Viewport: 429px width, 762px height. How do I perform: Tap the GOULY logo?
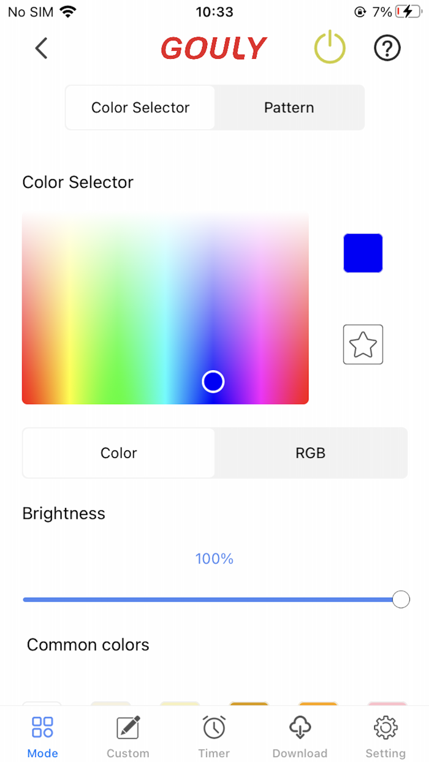[214, 47]
